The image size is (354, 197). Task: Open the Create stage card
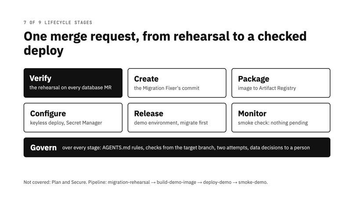tap(177, 83)
